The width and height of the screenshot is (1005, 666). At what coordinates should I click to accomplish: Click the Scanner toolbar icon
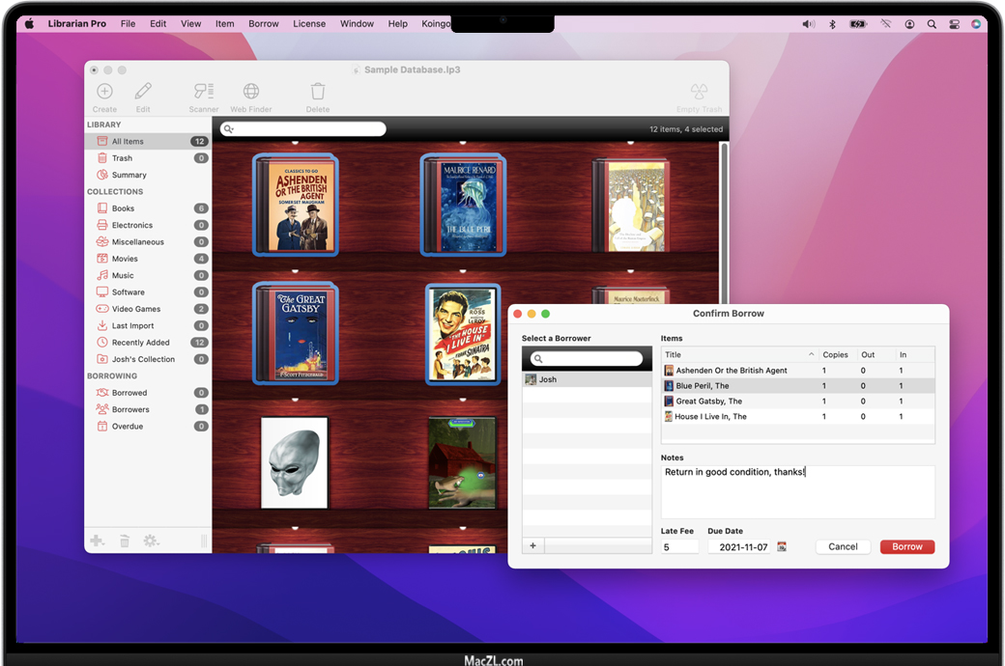pyautogui.click(x=203, y=92)
